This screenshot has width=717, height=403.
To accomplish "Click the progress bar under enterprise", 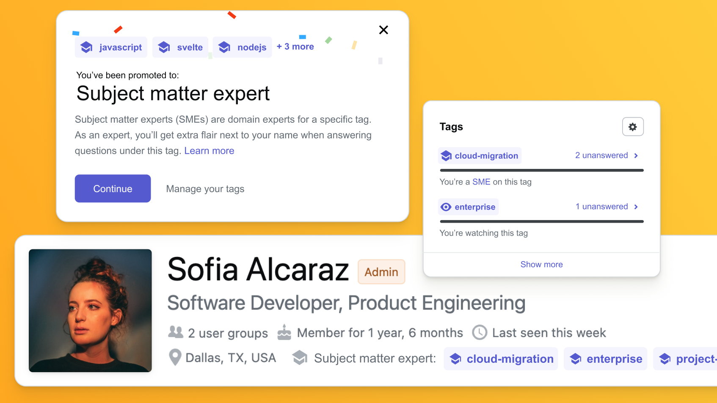I will click(542, 221).
